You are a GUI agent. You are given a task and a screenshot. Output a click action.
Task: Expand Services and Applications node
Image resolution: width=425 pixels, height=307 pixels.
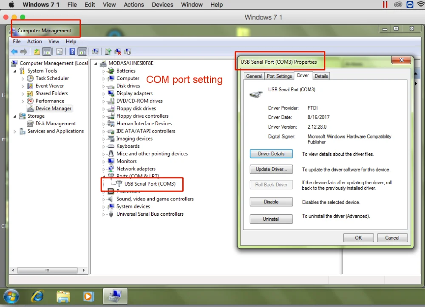pos(15,132)
